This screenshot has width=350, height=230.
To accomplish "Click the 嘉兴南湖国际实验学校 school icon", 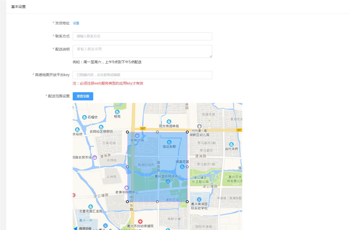I will click(199, 200).
